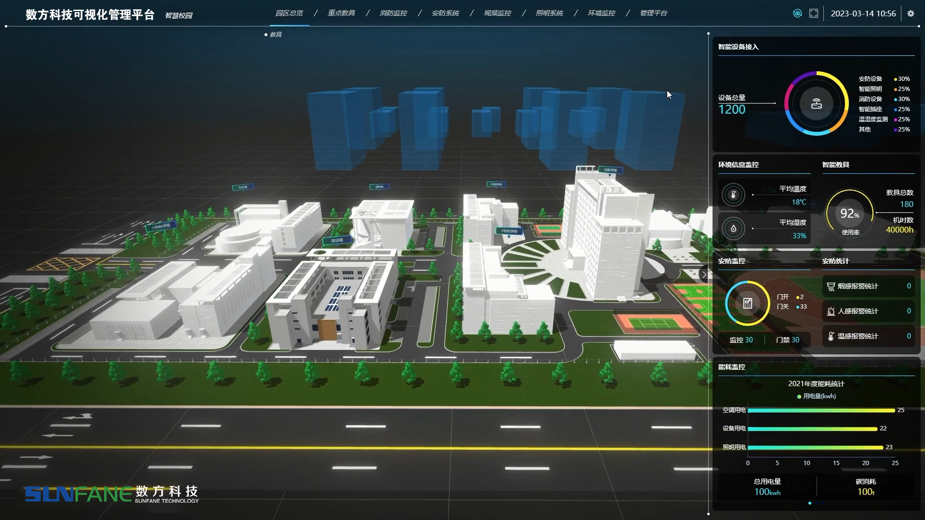Toggle the 智能插座 legend entry
This screenshot has width=925, height=520.
point(884,109)
